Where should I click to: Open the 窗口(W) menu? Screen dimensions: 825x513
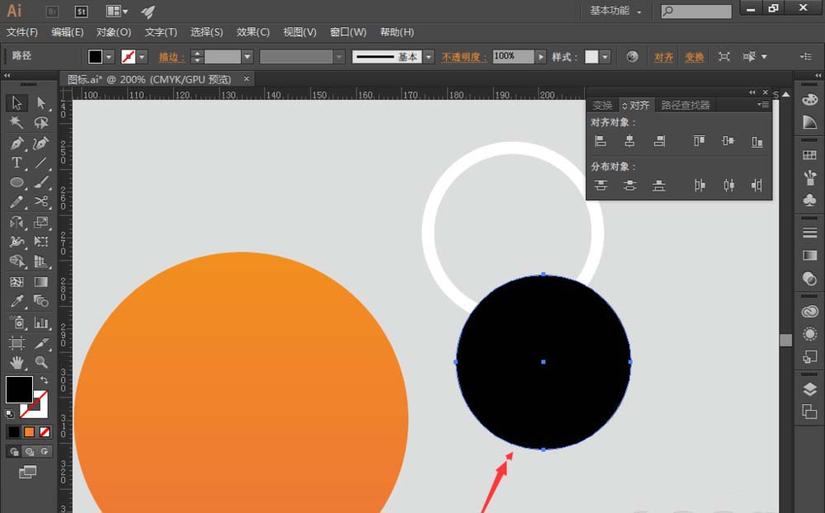(x=348, y=32)
